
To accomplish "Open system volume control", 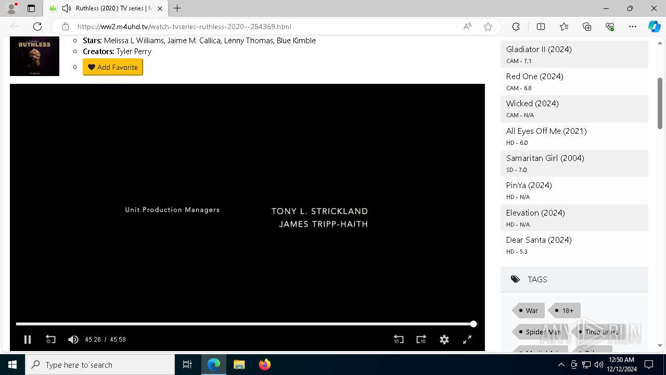I will [598, 365].
